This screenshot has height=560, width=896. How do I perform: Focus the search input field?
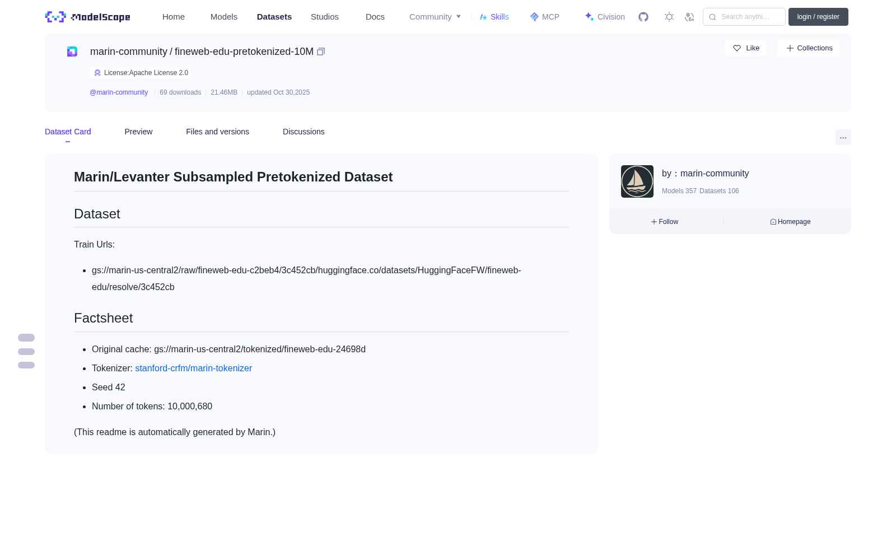coord(744,17)
